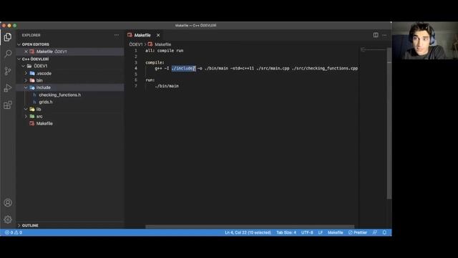
Task: Open the Run and Debug view
Action: [x=8, y=87]
